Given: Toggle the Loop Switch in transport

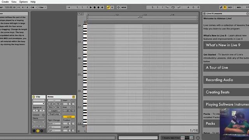Looking at the screenshot, I should (x=173, y=7).
